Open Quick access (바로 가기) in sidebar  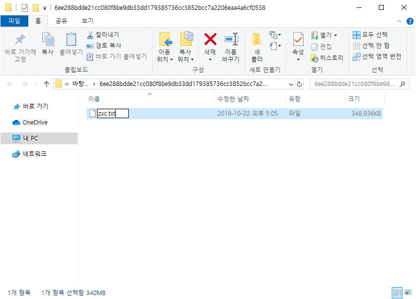click(31, 106)
